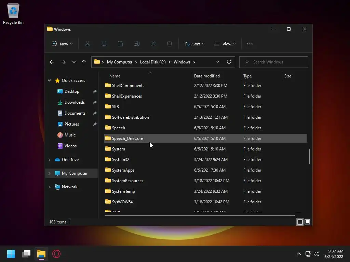Open recent locations chevron

[74, 62]
